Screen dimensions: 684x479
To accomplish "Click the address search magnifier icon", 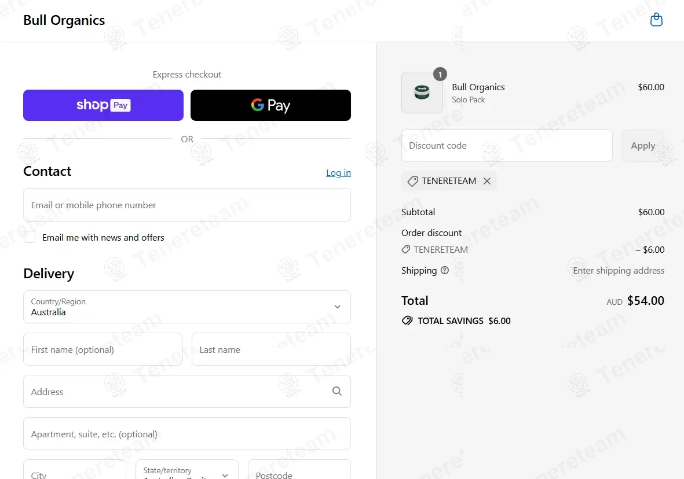I will 336,392.
